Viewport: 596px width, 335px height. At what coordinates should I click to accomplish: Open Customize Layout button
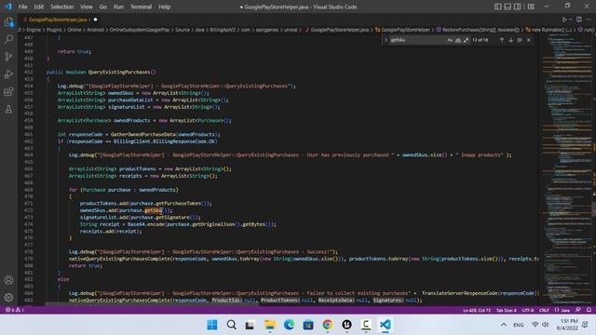pyautogui.click(x=531, y=7)
